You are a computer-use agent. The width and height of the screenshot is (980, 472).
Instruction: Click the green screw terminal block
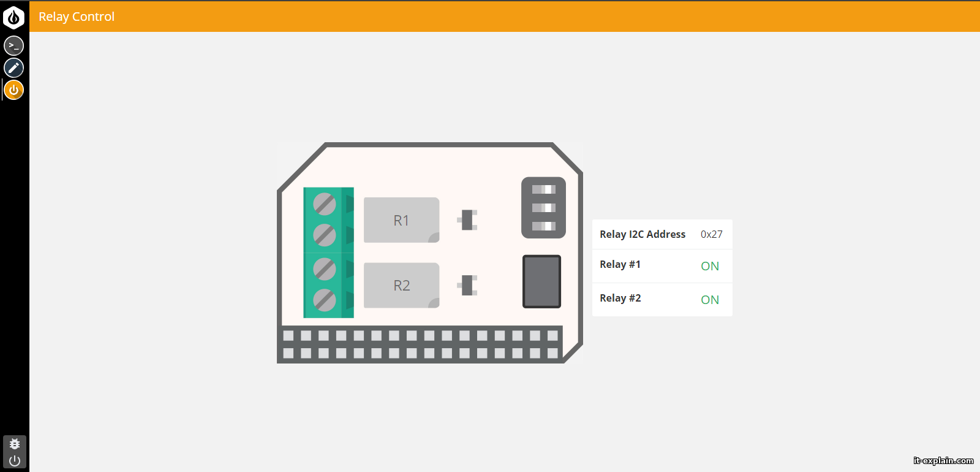pos(328,253)
